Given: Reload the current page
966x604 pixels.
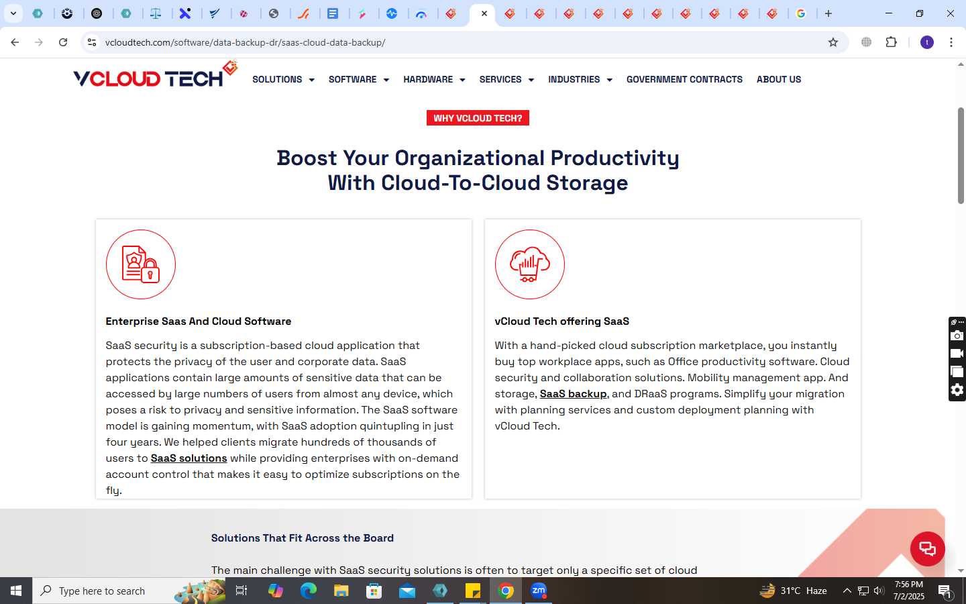Looking at the screenshot, I should pyautogui.click(x=63, y=42).
